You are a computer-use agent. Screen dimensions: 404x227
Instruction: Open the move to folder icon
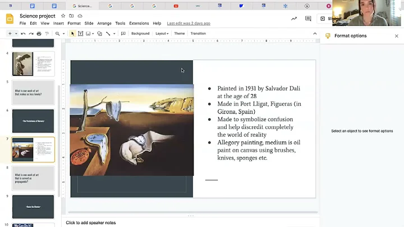tap(71, 16)
